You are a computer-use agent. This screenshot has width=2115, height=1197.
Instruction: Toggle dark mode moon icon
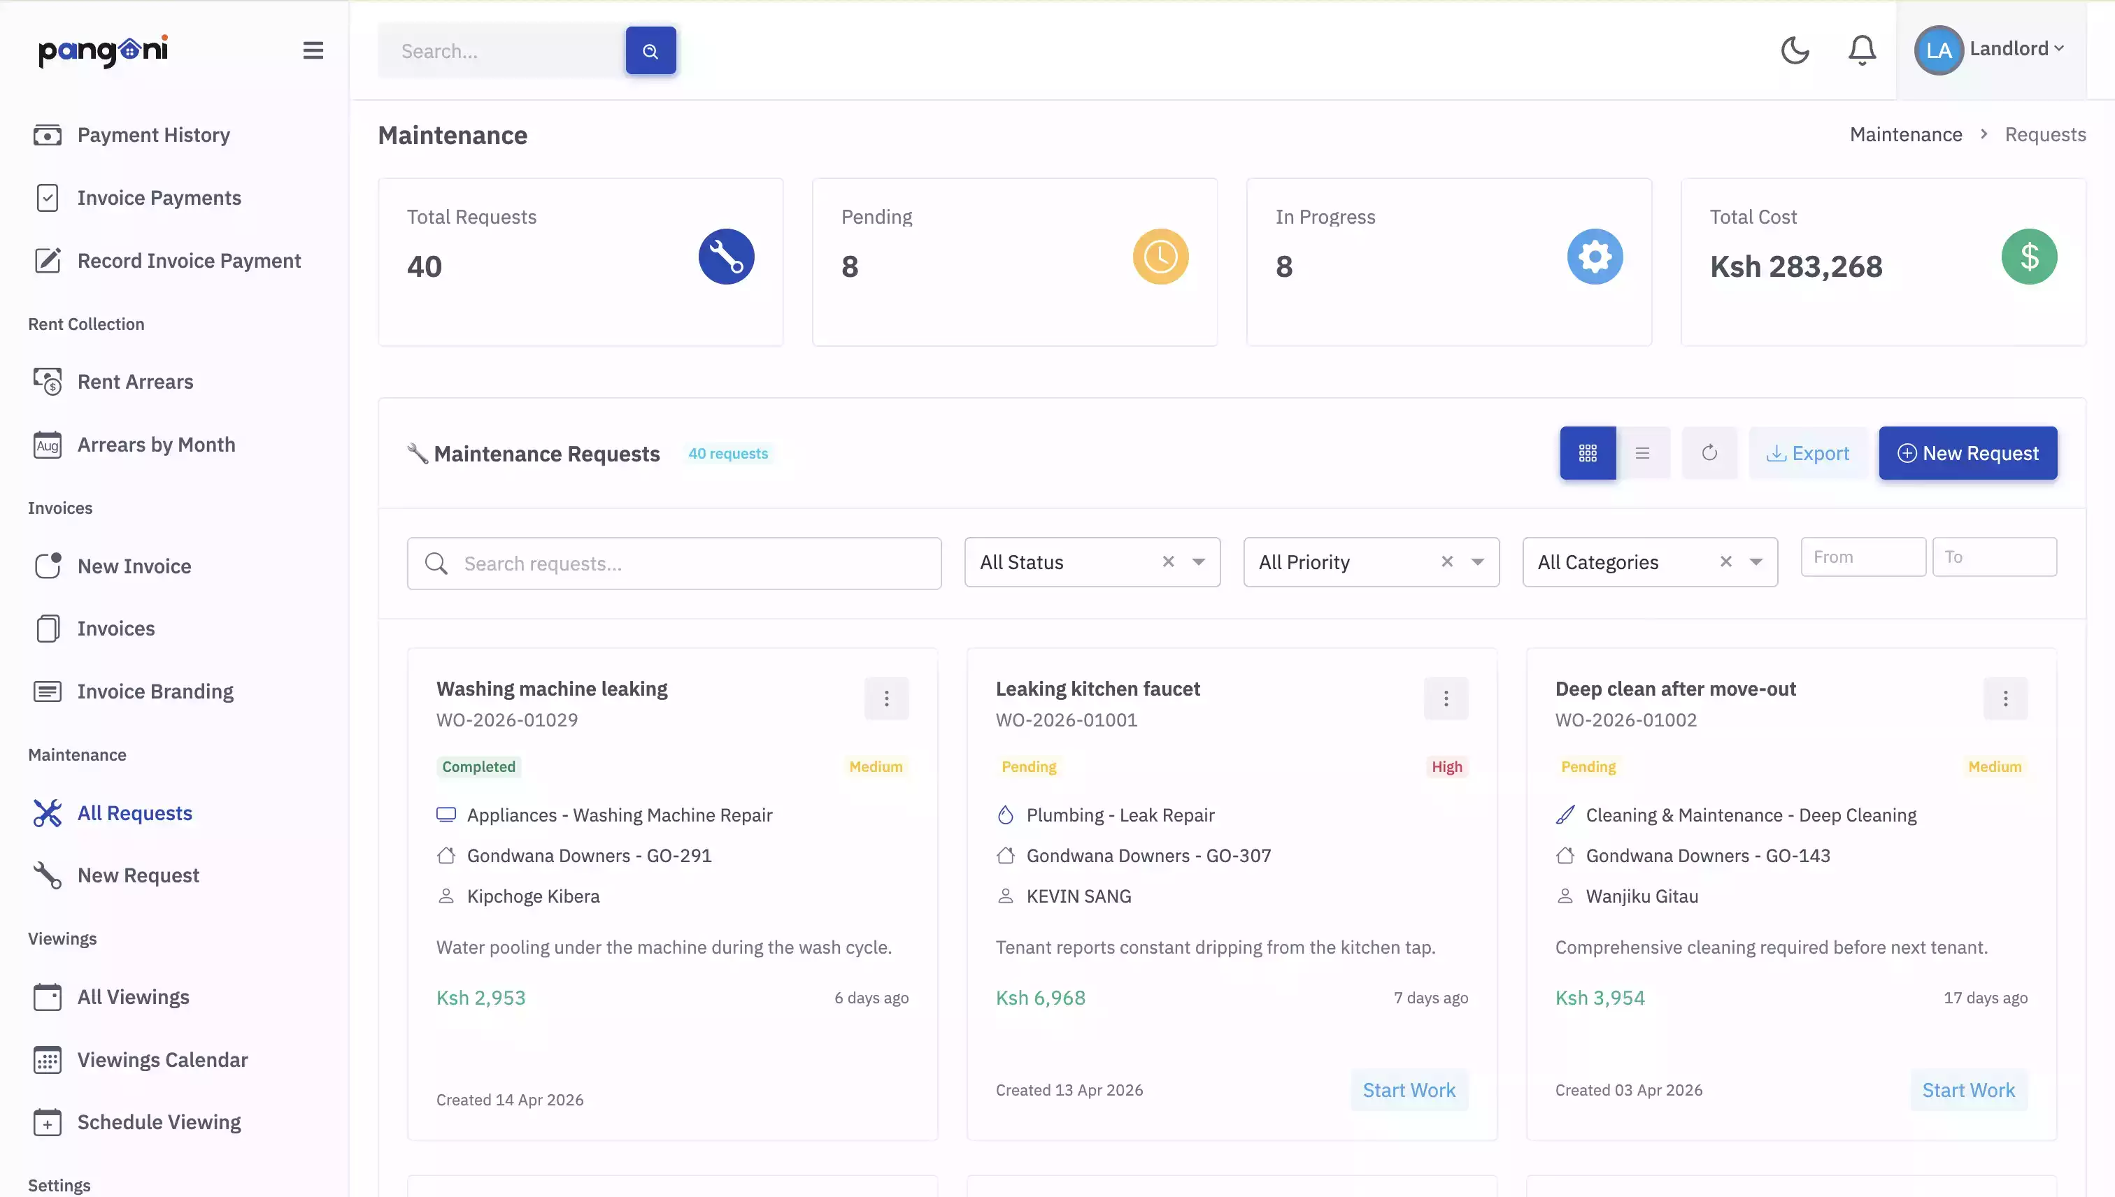pyautogui.click(x=1794, y=50)
